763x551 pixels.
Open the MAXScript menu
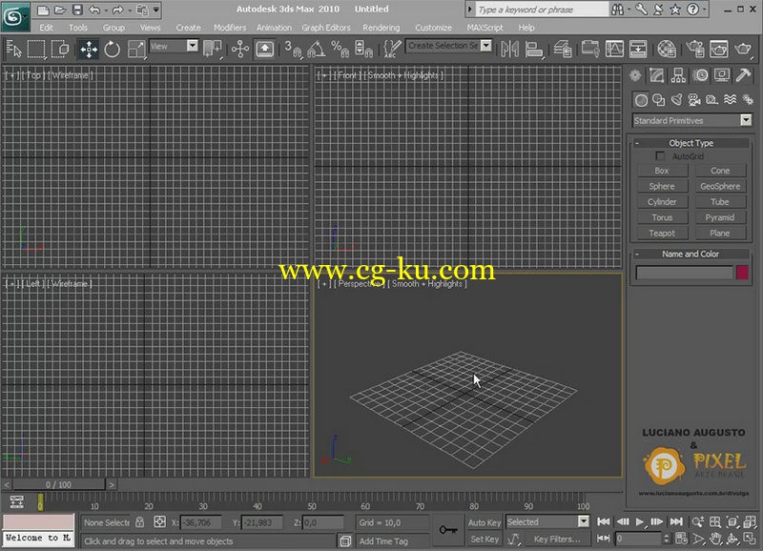point(485,28)
